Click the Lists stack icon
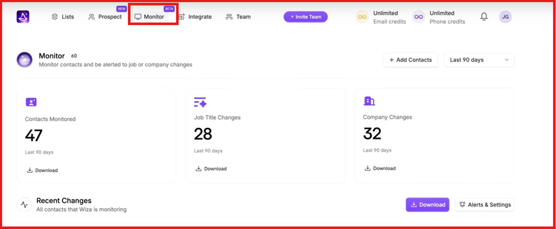 coord(55,17)
